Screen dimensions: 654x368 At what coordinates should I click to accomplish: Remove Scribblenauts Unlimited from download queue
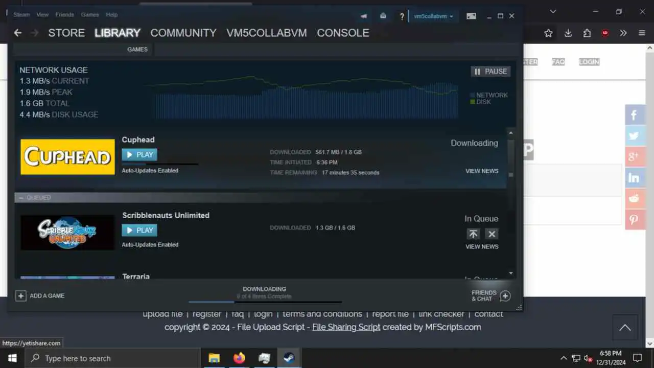pyautogui.click(x=492, y=234)
